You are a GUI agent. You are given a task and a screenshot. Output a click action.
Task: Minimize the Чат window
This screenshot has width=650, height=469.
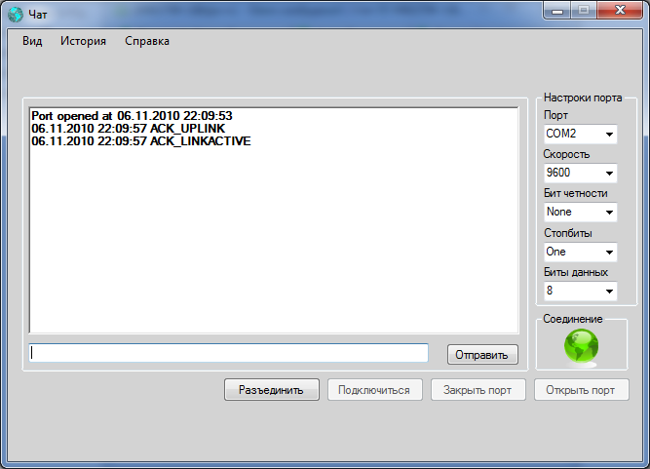(x=557, y=11)
